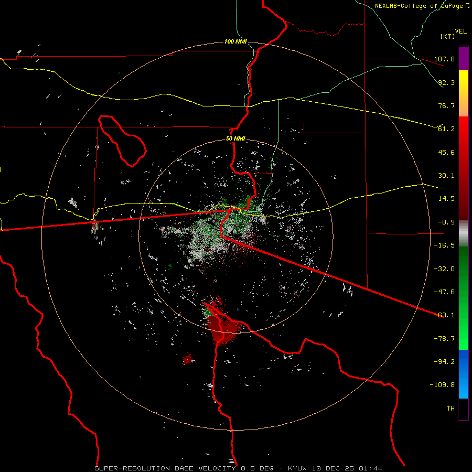Click the 10 DEC 25 date in caption

[335, 468]
